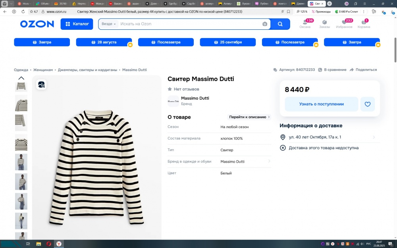This screenshot has width=397, height=248.
Task: Switch to the Публикации tab
Action: pos(262,4)
